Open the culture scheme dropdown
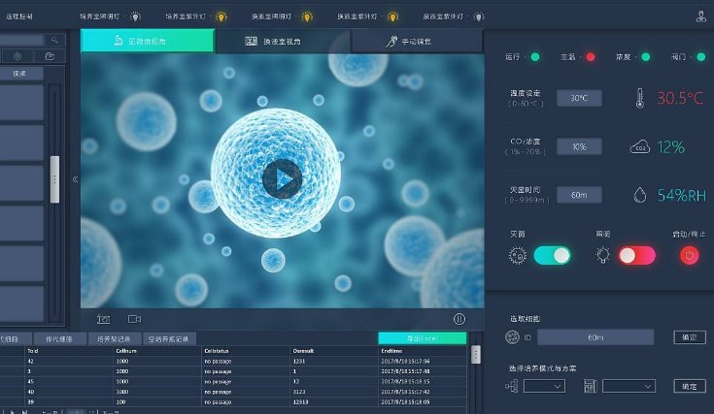Image resolution: width=714 pixels, height=414 pixels. coord(629,386)
